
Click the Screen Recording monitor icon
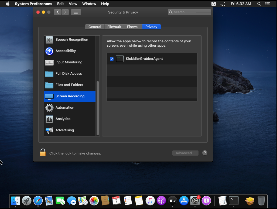click(x=49, y=97)
